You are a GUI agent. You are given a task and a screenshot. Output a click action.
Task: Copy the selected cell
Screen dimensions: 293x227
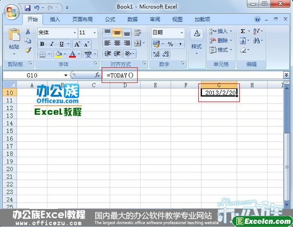[x=28, y=41]
